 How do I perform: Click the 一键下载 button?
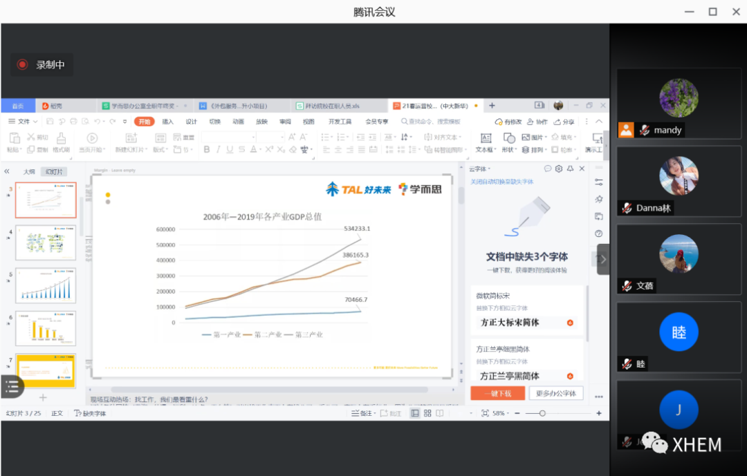[497, 393]
